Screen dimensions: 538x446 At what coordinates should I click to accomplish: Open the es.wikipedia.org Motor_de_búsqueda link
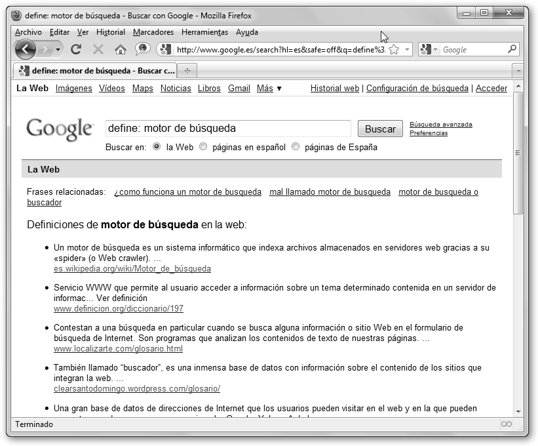click(132, 269)
